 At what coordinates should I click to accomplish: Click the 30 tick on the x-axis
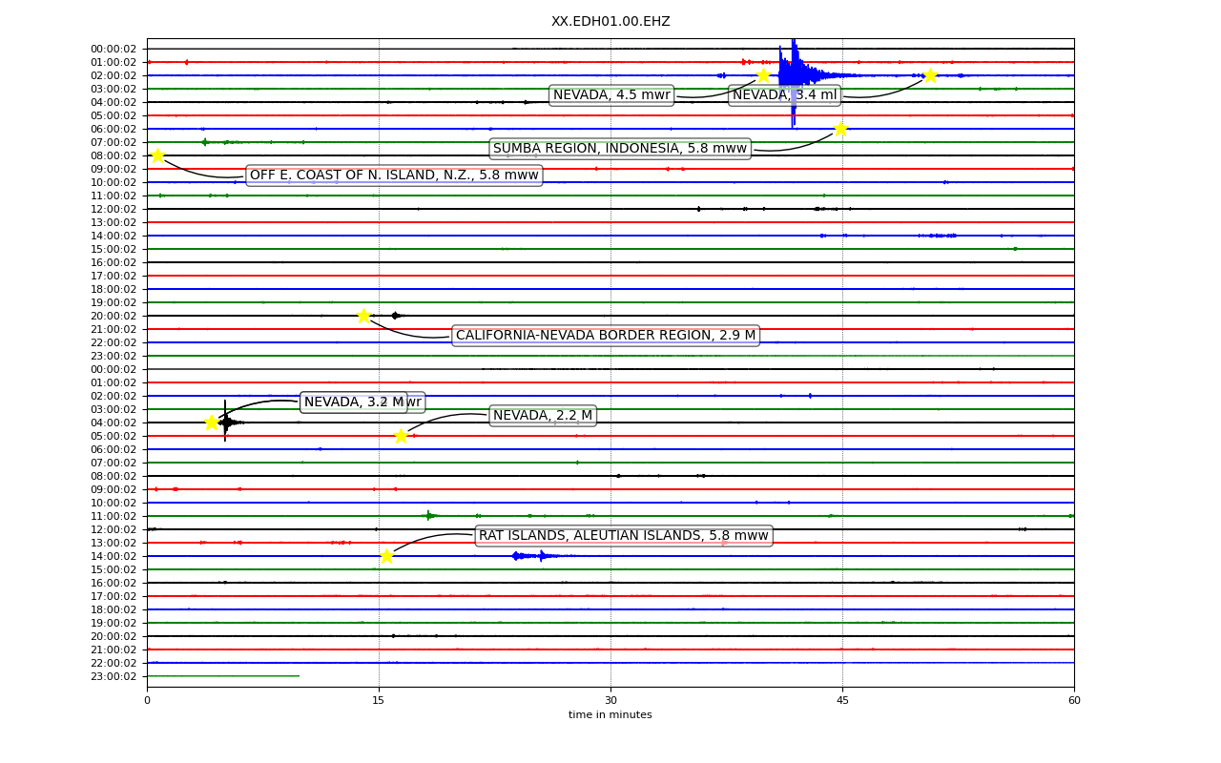(610, 700)
